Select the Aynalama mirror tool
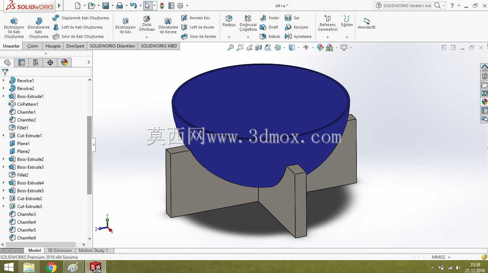Viewport: 488px width, 273px height. pyautogui.click(x=298, y=36)
